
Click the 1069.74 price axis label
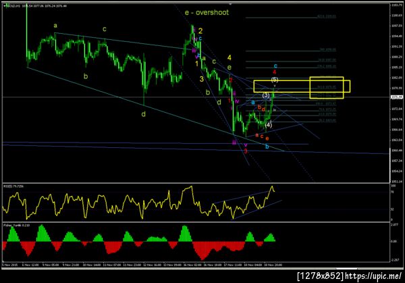[397, 119]
